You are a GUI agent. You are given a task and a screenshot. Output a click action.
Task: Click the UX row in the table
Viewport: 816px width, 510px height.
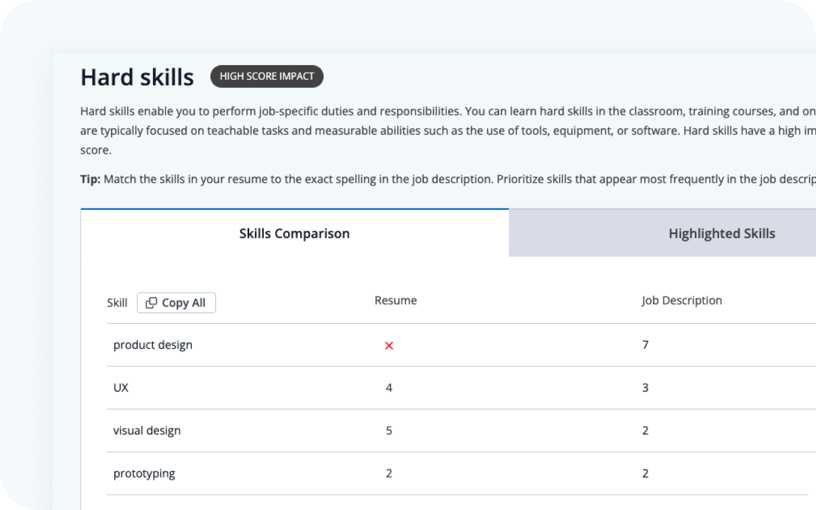coord(120,388)
